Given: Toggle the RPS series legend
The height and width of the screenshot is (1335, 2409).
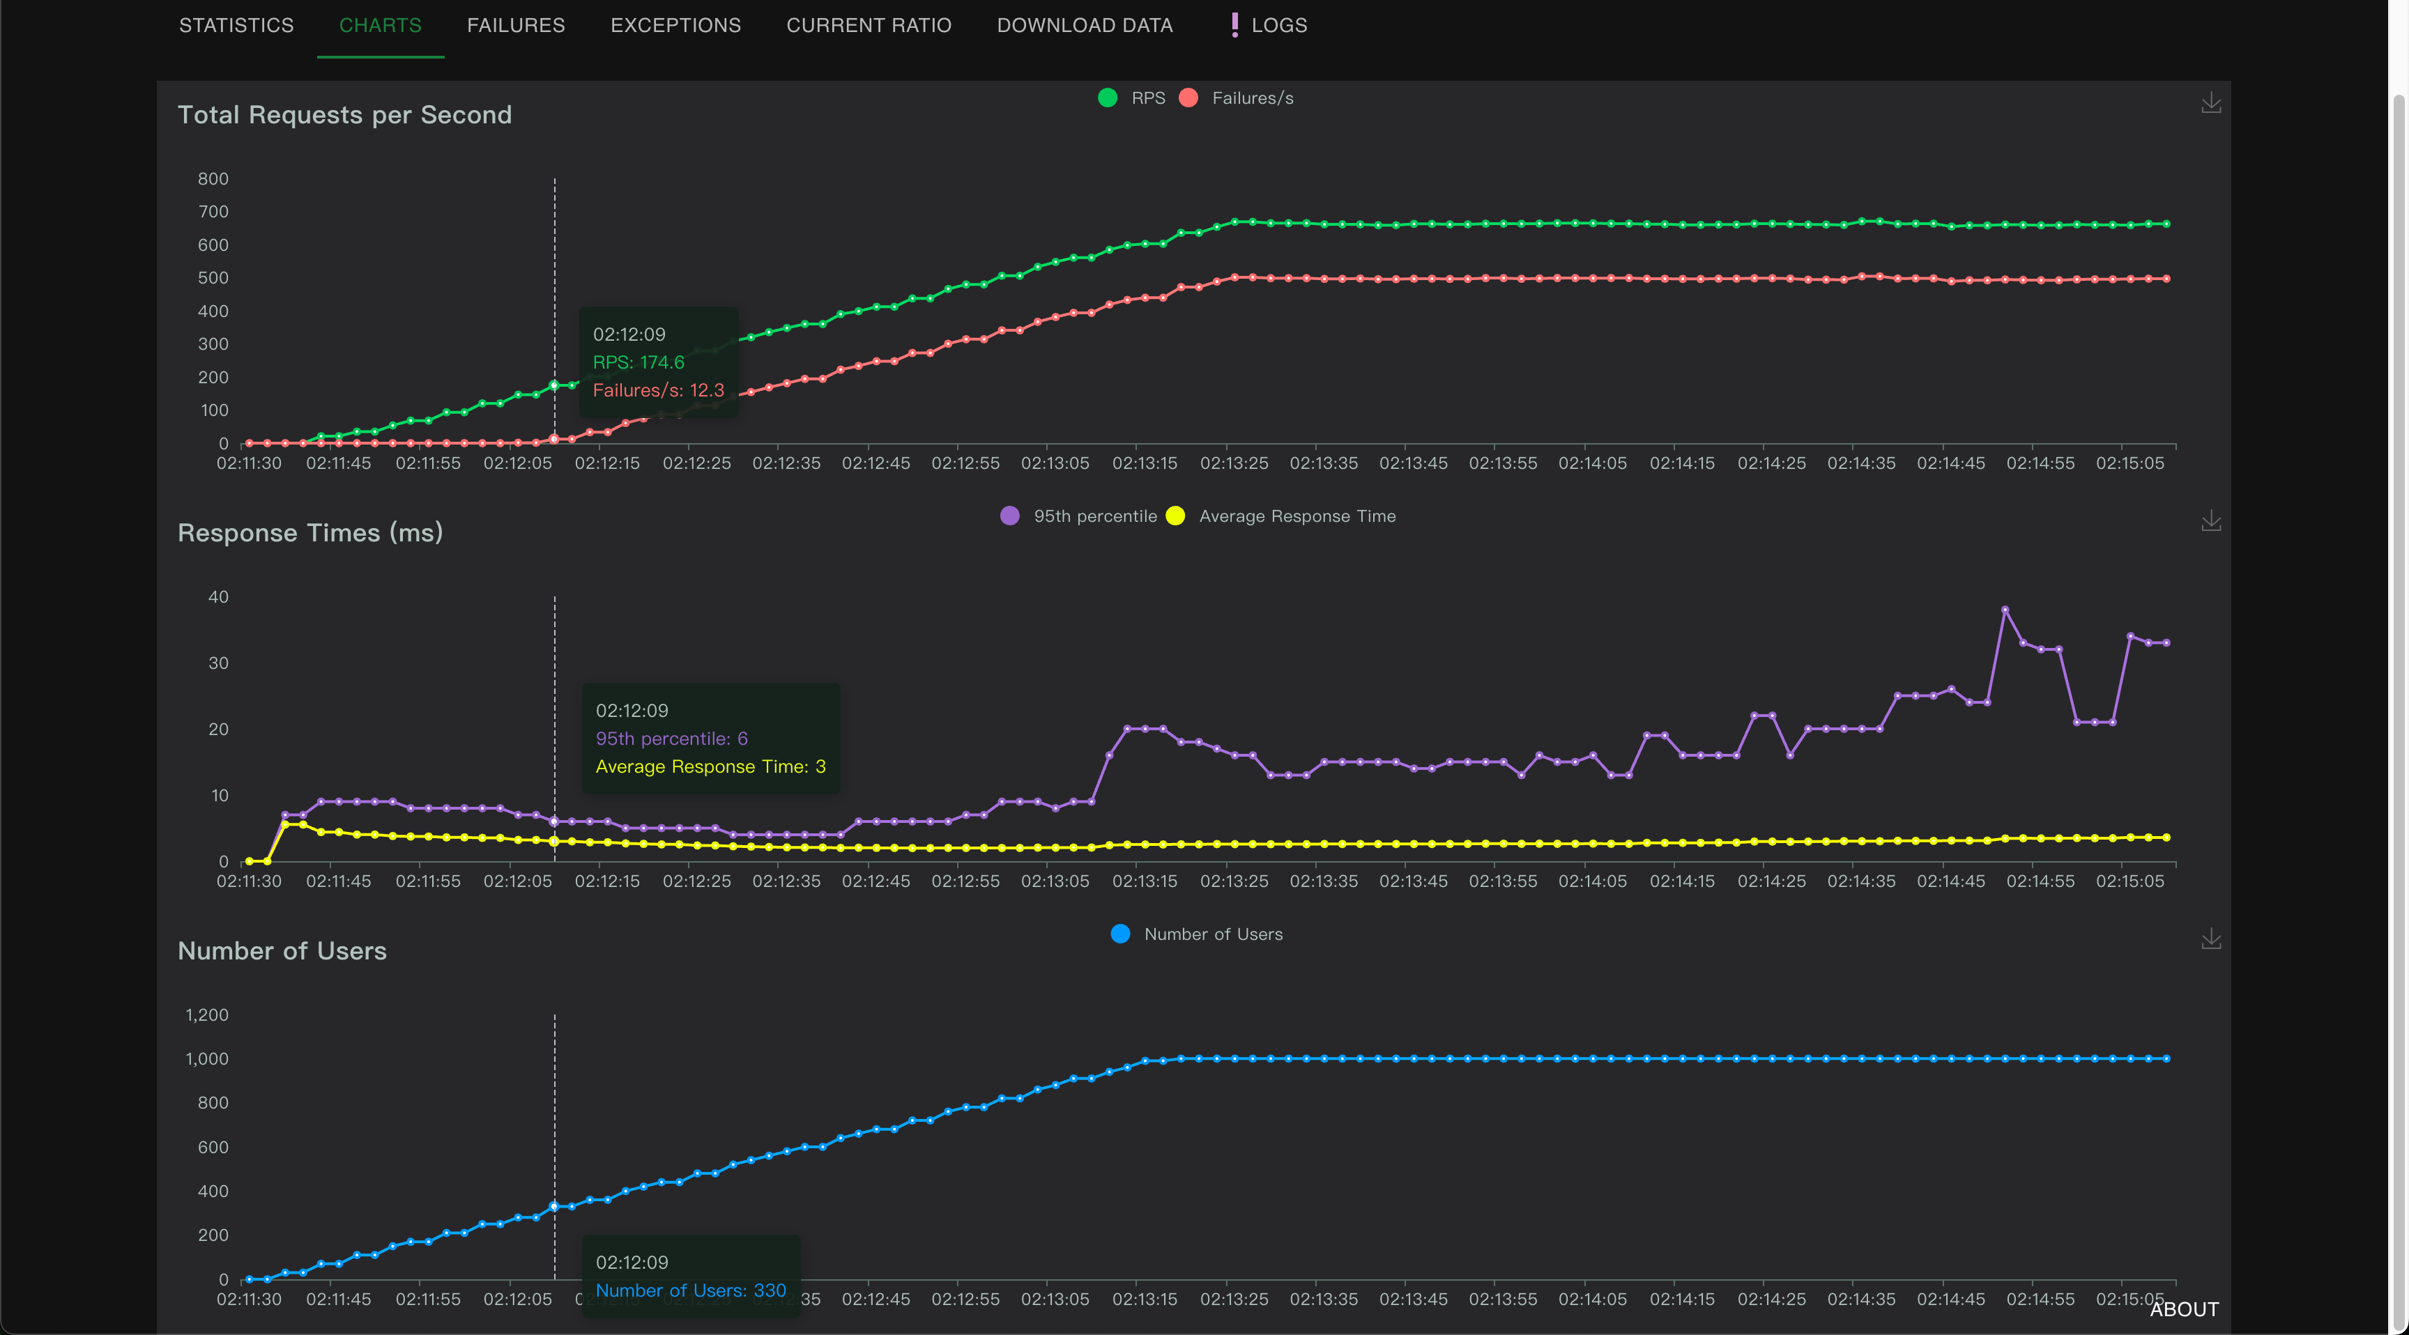Looking at the screenshot, I should pyautogui.click(x=1131, y=98).
